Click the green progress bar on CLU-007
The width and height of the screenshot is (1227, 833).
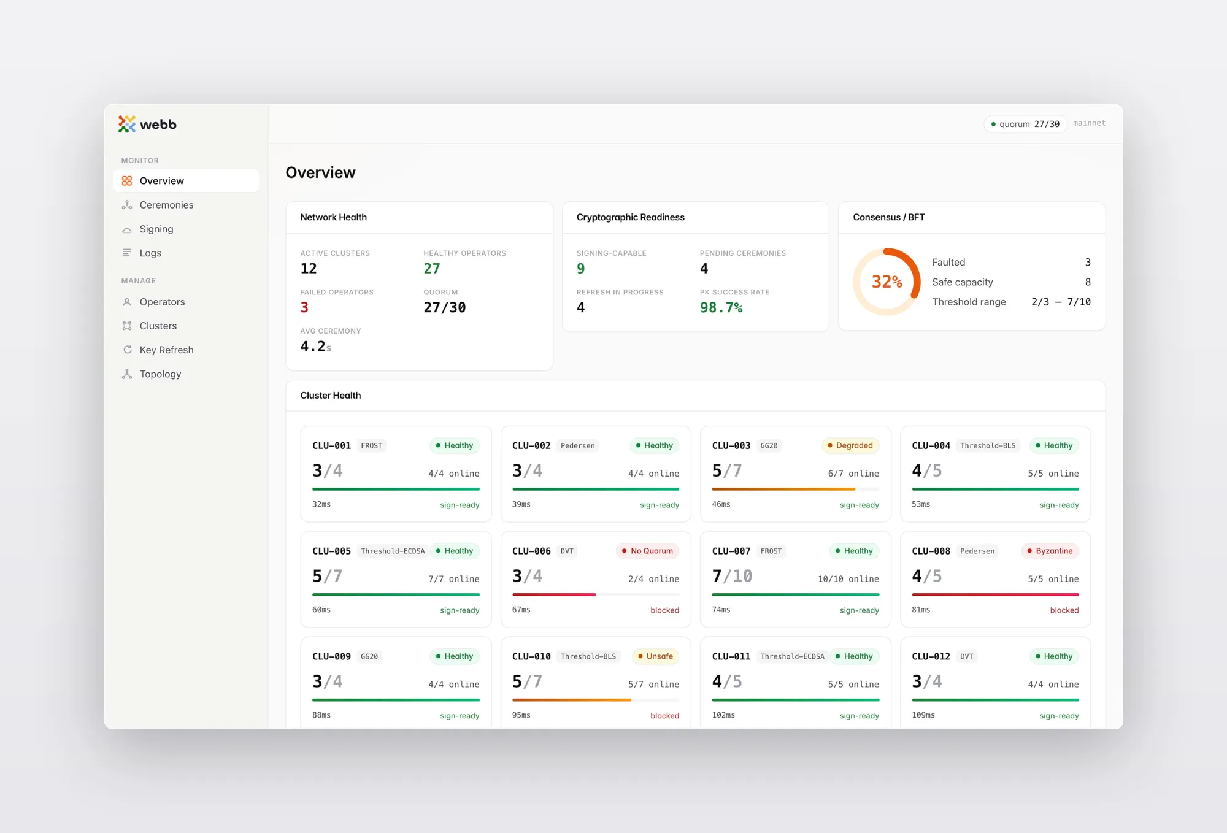(796, 595)
